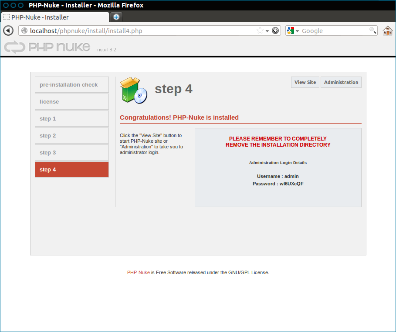The height and width of the screenshot is (332, 396).
Task: Open the URL history dropdown arrow
Action: coord(267,31)
